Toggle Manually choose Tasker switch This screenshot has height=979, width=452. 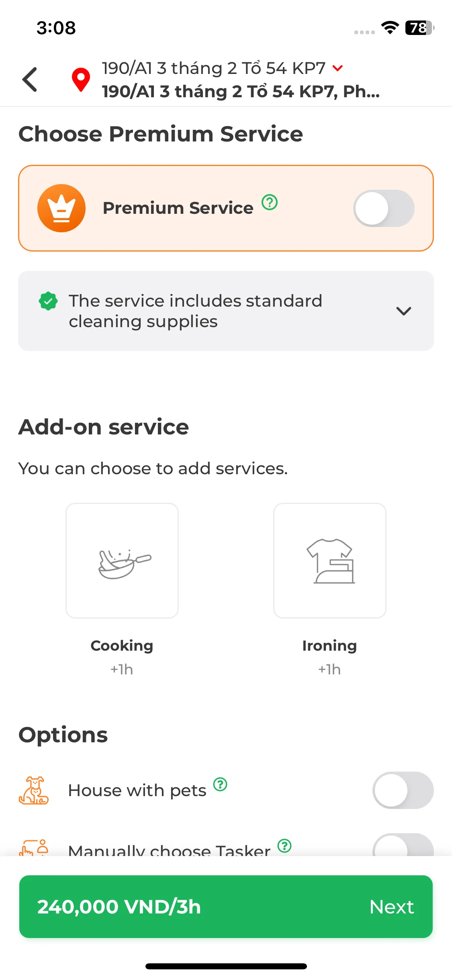point(403,845)
